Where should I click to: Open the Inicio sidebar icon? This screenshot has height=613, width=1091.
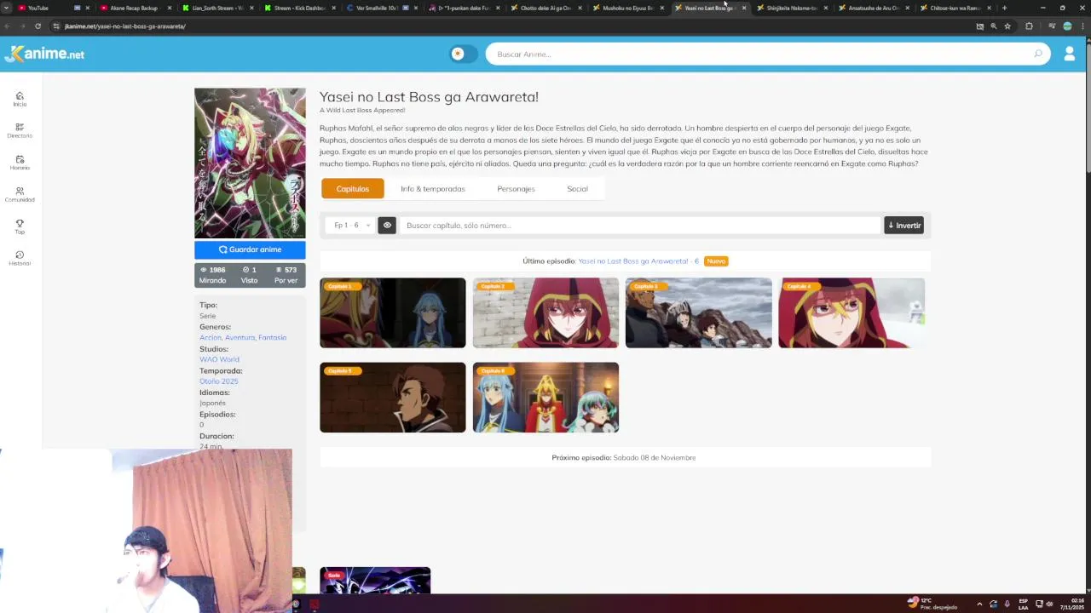pyautogui.click(x=20, y=99)
